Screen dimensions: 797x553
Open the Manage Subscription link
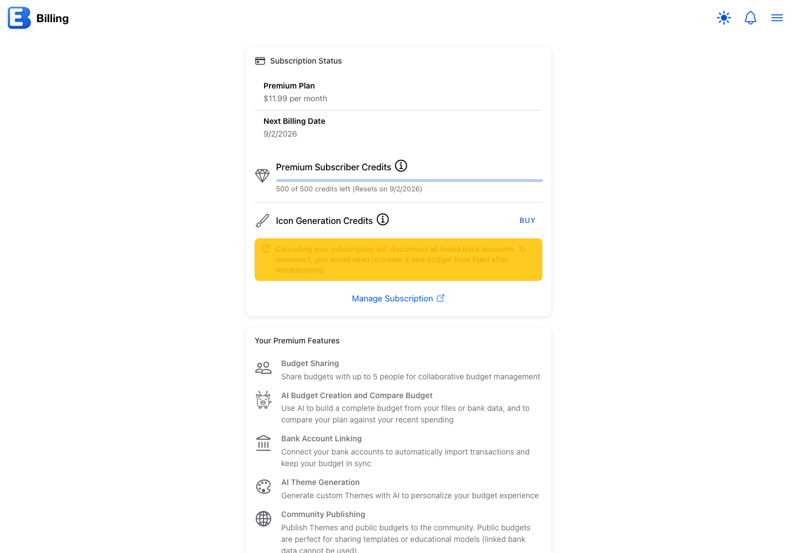pyautogui.click(x=392, y=299)
